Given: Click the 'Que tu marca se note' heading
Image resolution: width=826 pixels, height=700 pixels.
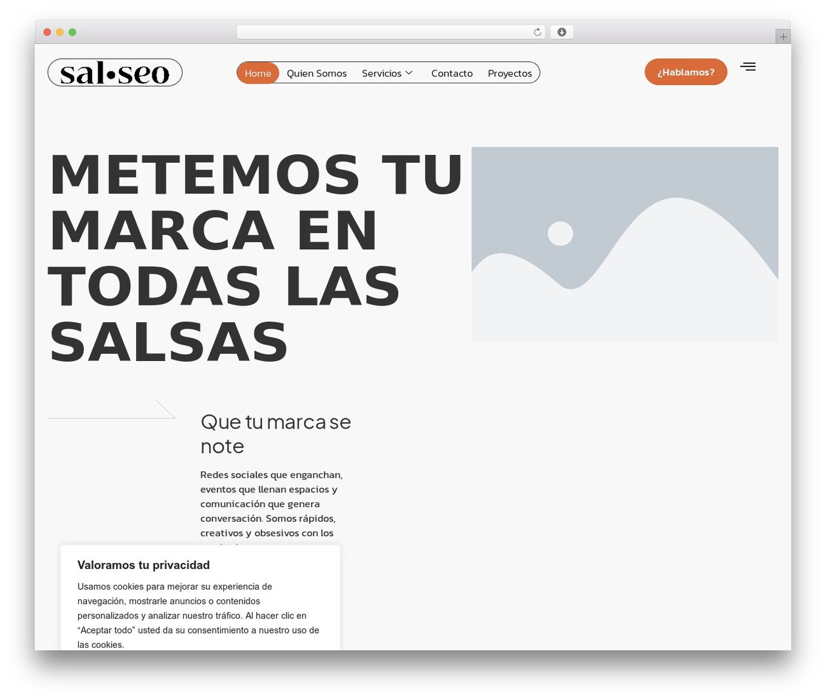Looking at the screenshot, I should 276,434.
